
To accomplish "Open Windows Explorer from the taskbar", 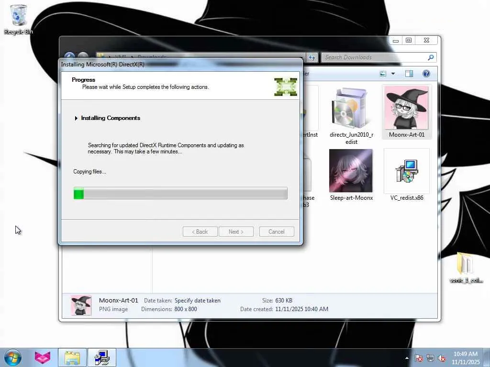I will [x=72, y=357].
